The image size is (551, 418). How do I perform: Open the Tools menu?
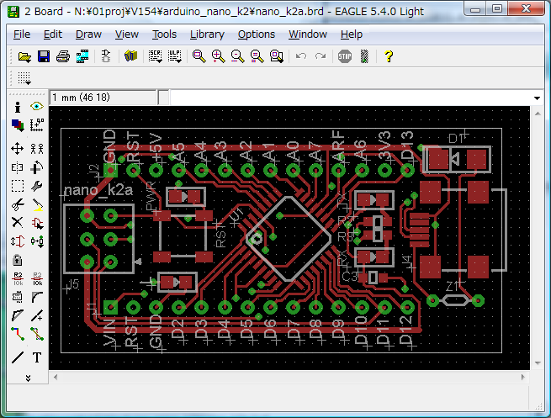click(164, 34)
